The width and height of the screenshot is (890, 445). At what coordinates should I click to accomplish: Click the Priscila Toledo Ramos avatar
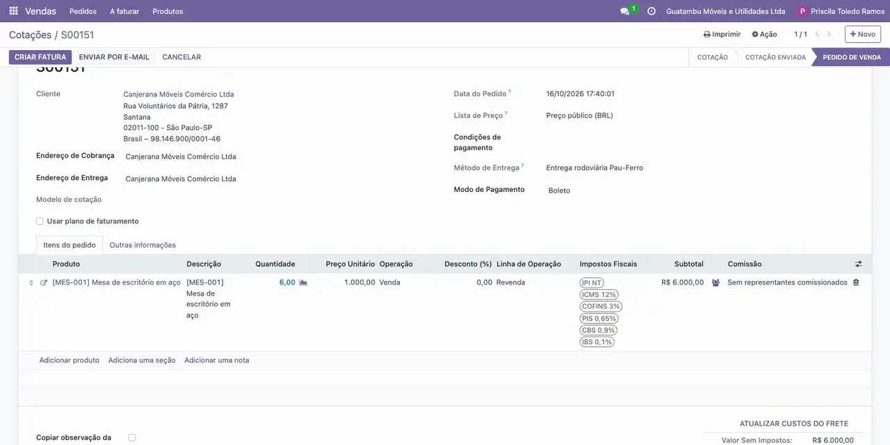pos(803,11)
